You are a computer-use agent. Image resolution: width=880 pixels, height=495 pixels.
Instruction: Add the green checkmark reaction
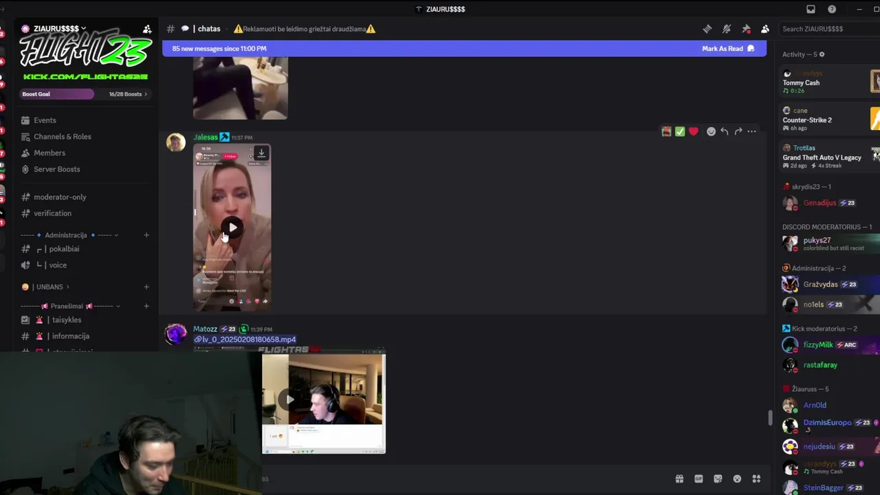click(x=680, y=131)
